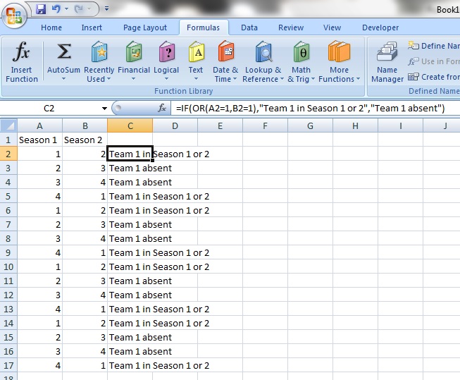Switch to the Page Layout tab
The image size is (460, 380).
click(145, 27)
